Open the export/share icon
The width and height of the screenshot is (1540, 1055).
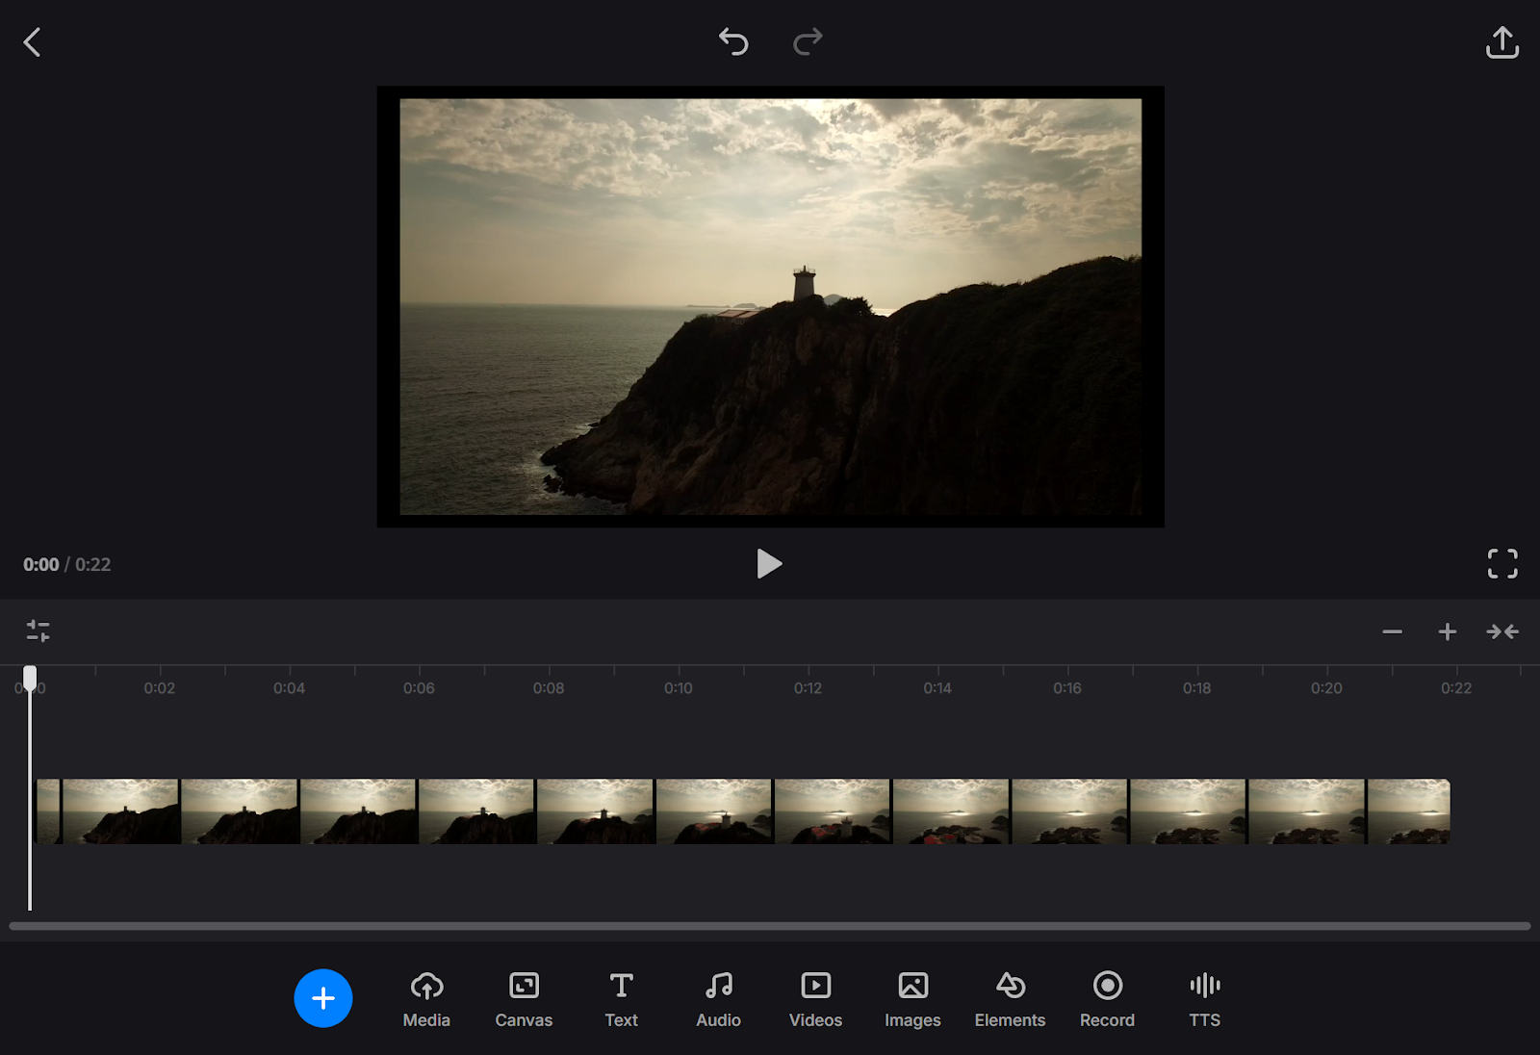1501,42
